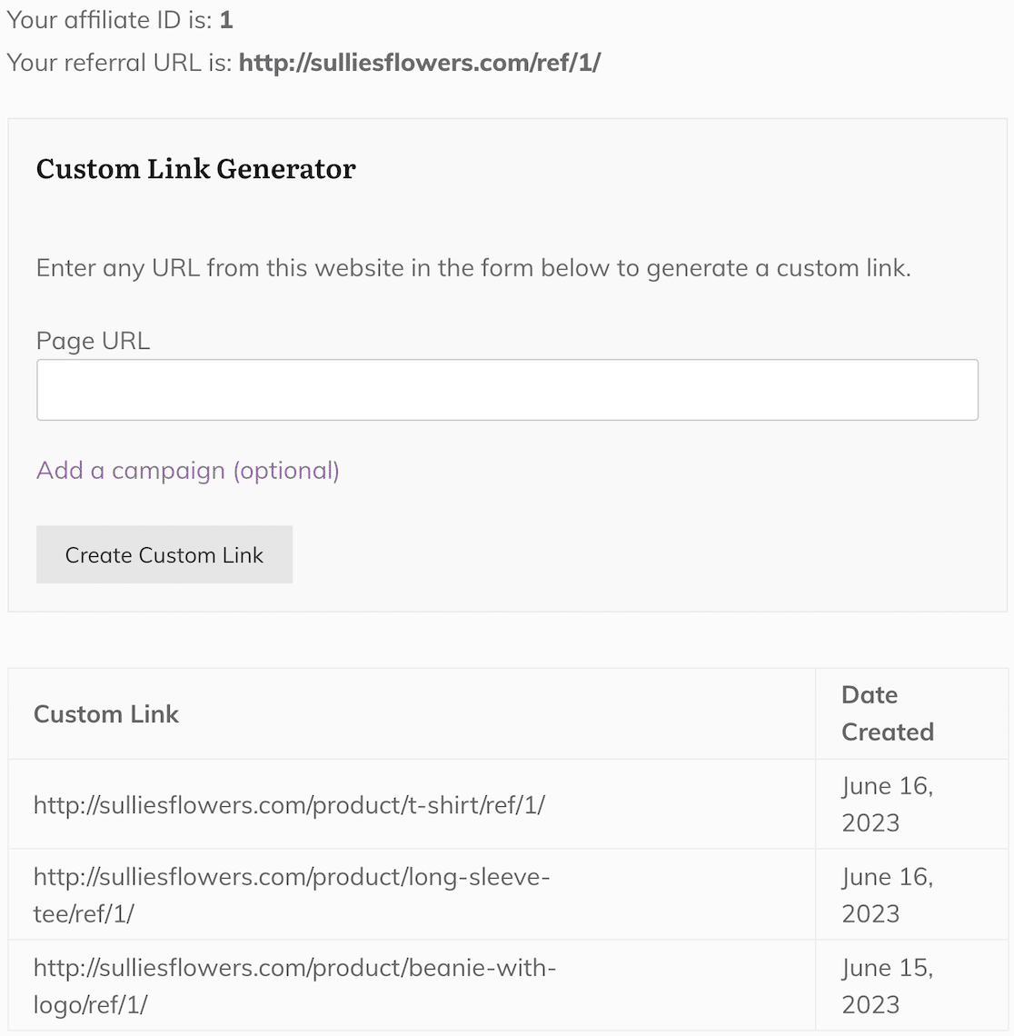Image resolution: width=1014 pixels, height=1036 pixels.
Task: Select the t-shirt link table row
Action: pos(409,804)
